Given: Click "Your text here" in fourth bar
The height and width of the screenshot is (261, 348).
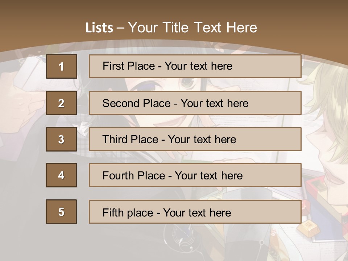Looking at the screenshot, I should point(209,175).
